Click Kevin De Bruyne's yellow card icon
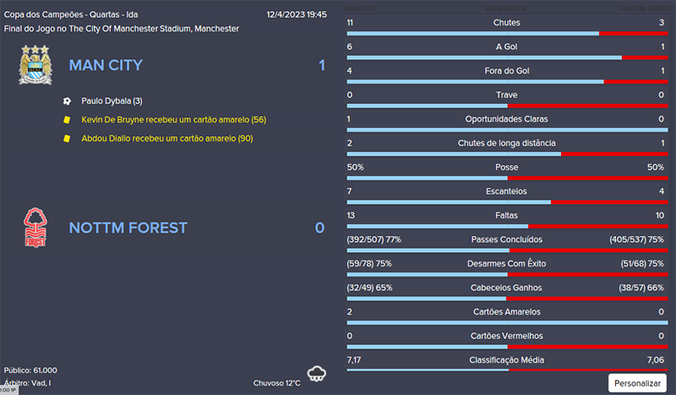This screenshot has width=676, height=395. pyautogui.click(x=67, y=119)
